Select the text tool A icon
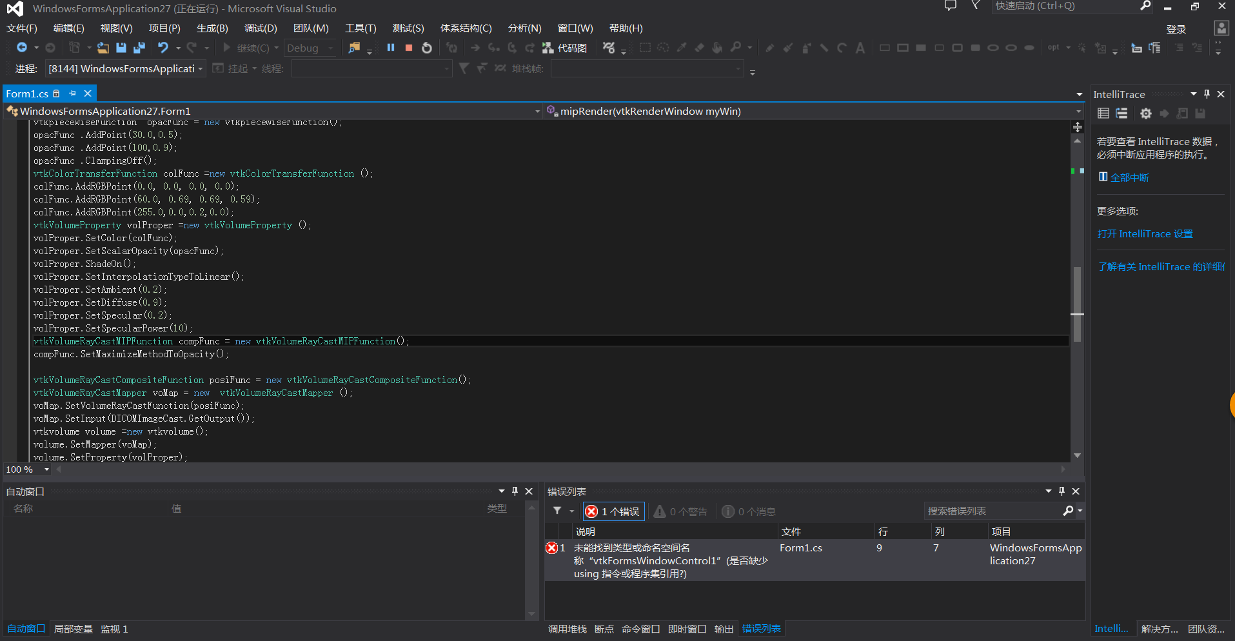 (x=860, y=48)
